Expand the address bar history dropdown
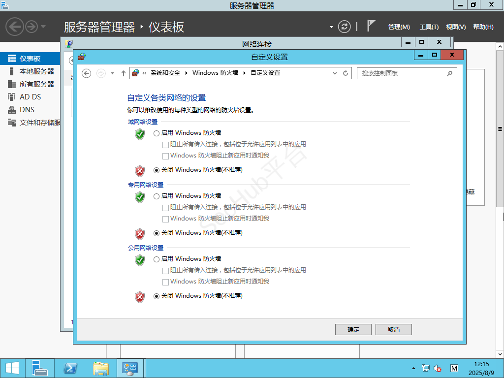The image size is (504, 378). 334,73
